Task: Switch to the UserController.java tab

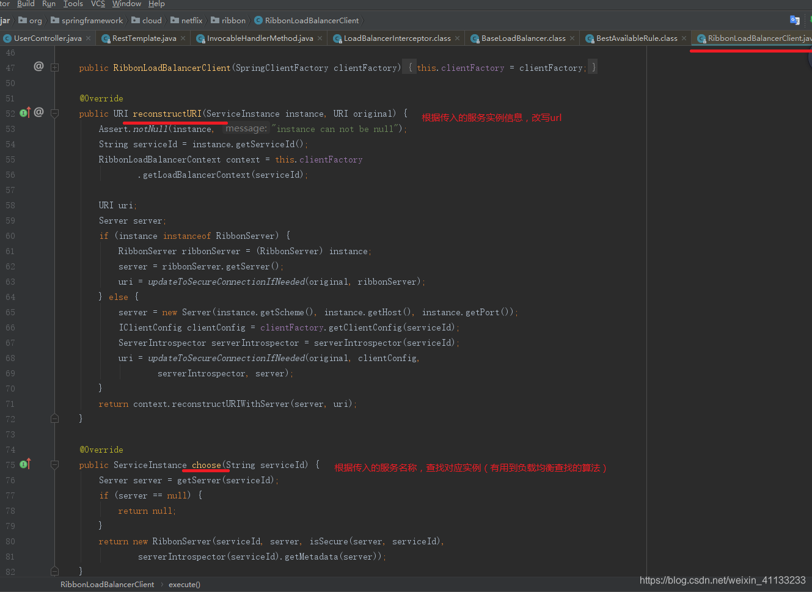Action: 48,38
